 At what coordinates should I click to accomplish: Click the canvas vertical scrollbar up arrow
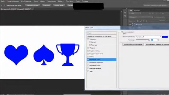pyautogui.click(x=121, y=11)
